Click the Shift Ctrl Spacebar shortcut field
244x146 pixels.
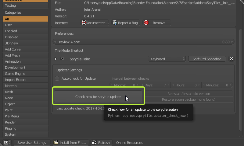(207, 59)
